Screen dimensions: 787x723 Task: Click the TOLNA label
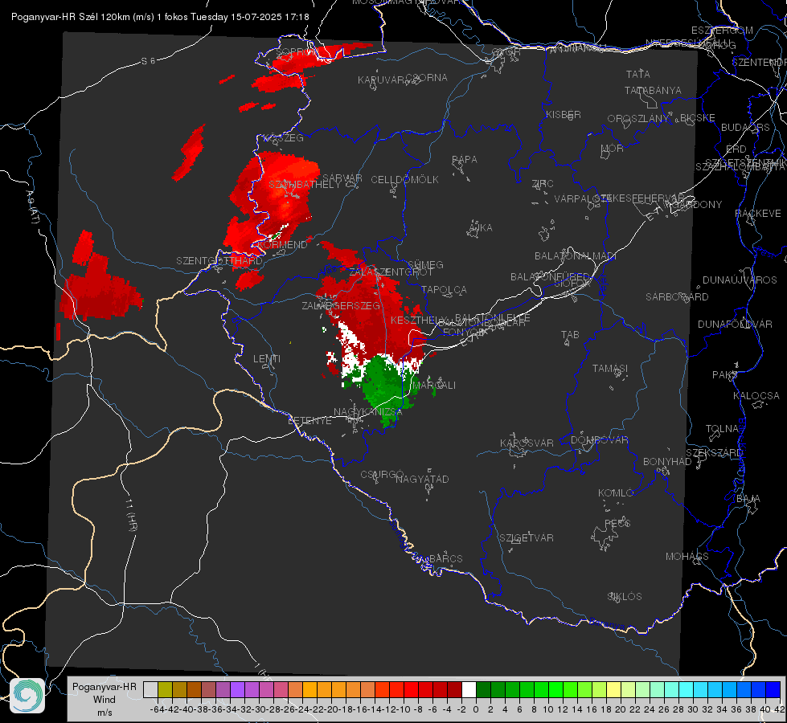coord(722,429)
